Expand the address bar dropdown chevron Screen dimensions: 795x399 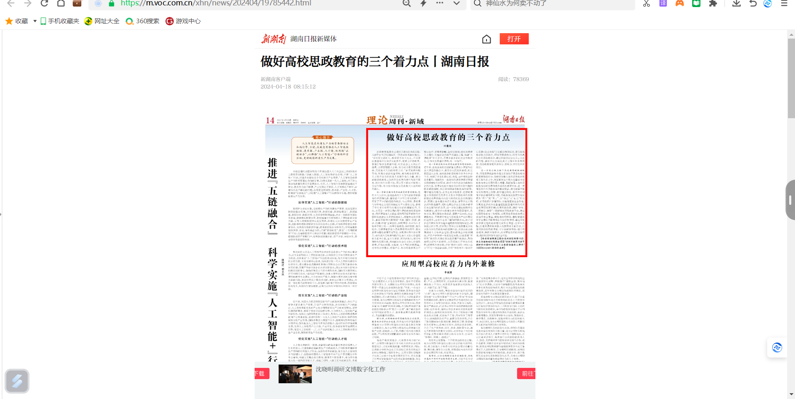tap(457, 3)
